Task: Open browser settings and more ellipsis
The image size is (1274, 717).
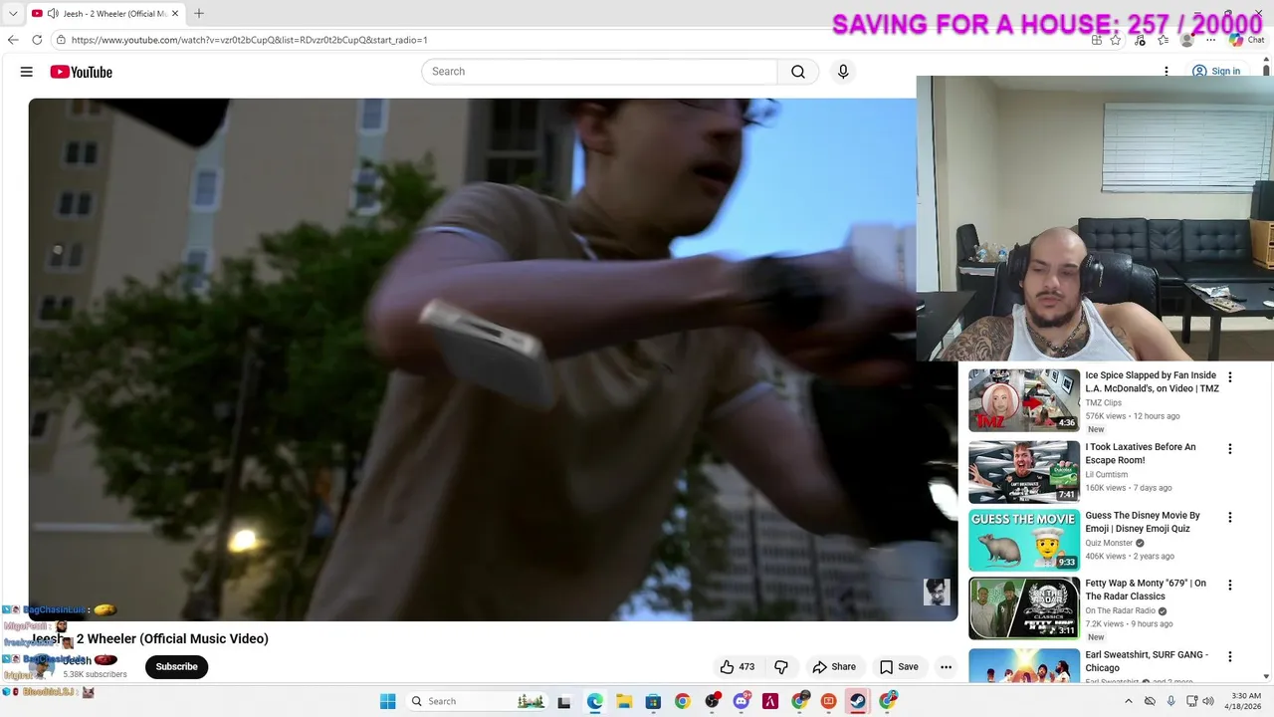Action: (1210, 40)
